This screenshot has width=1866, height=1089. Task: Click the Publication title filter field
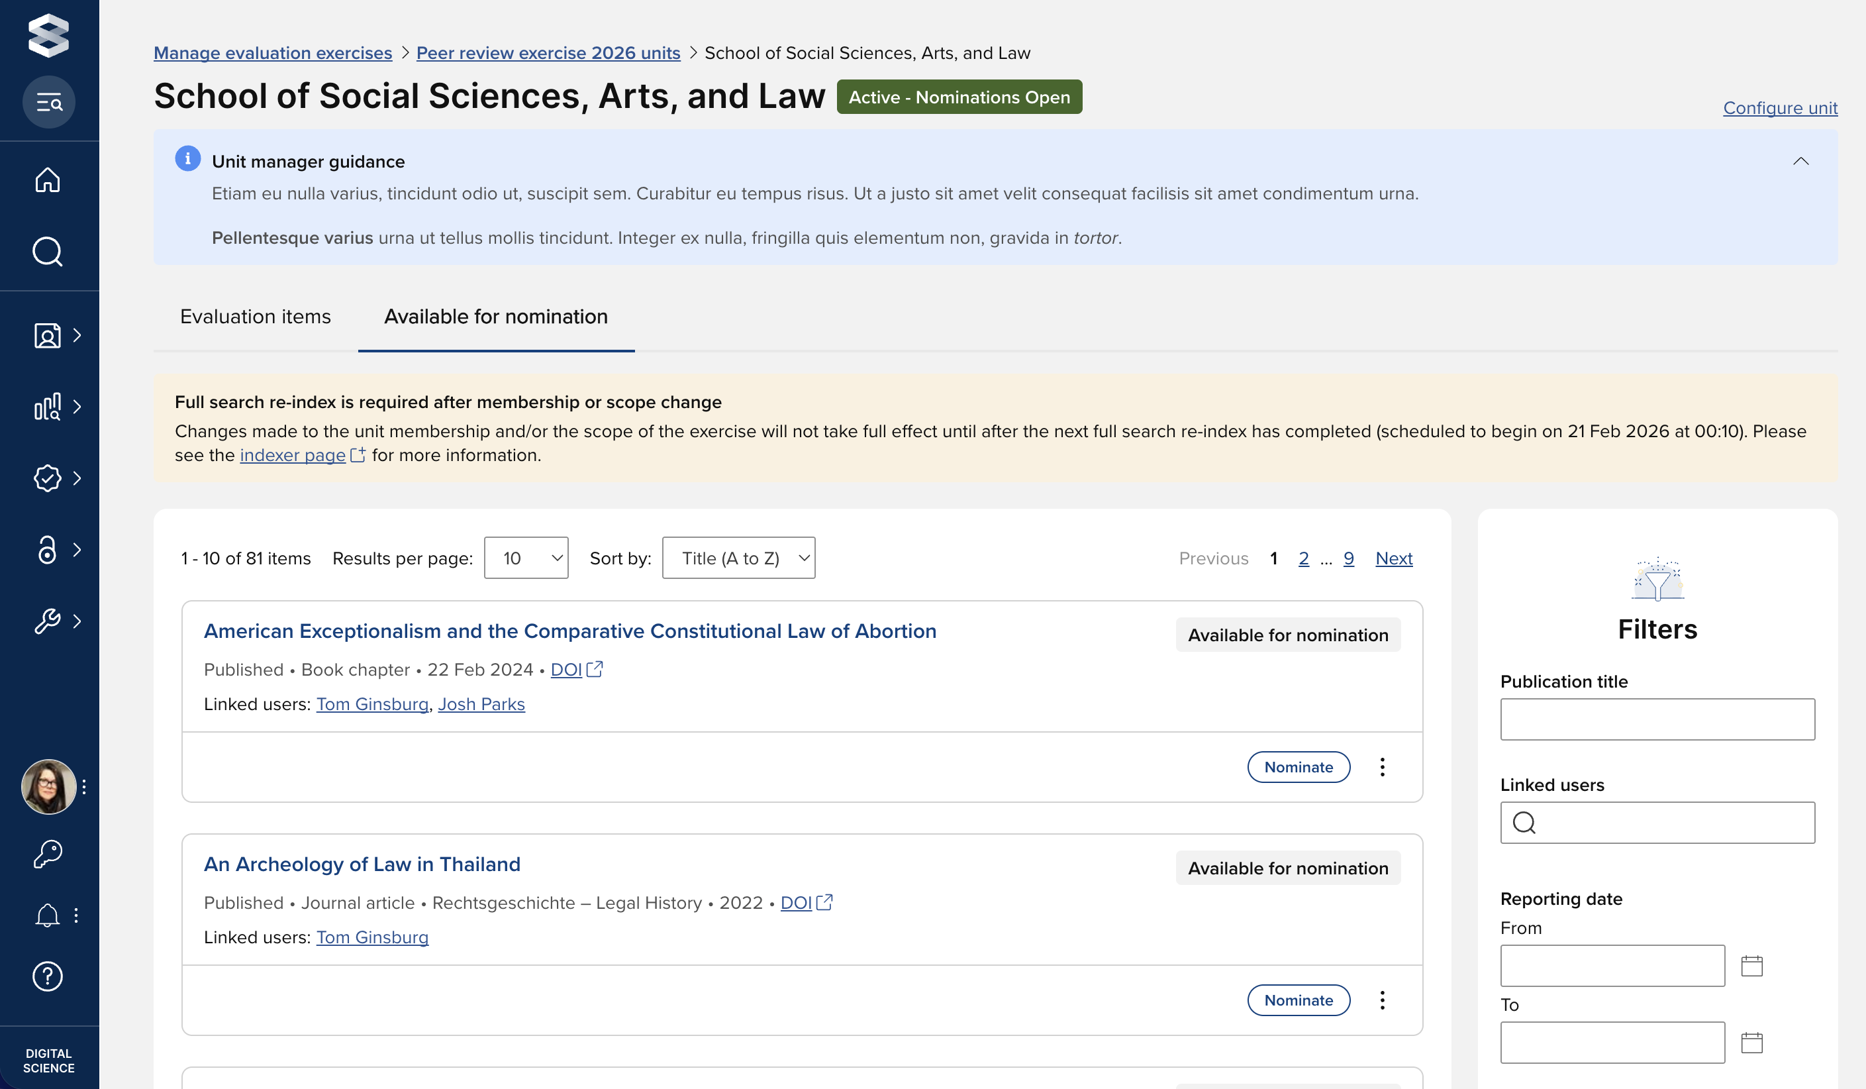[x=1657, y=719]
